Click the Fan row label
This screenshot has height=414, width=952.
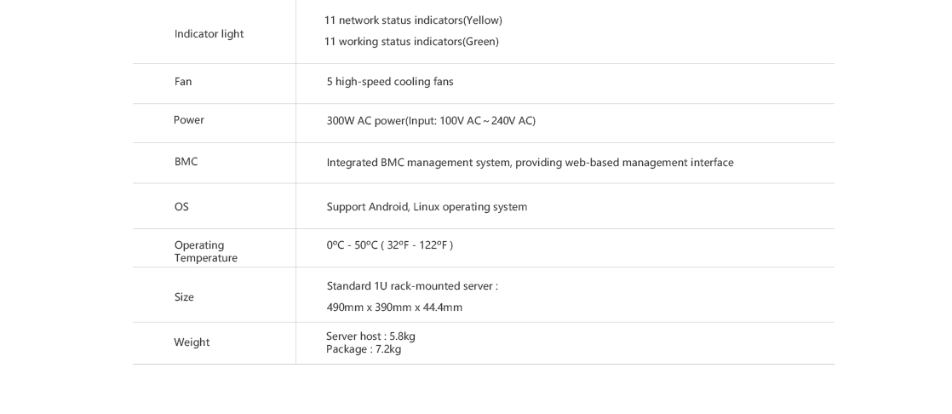point(183,81)
